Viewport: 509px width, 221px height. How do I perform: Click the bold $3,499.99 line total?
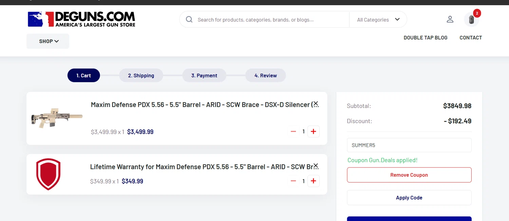click(x=140, y=132)
